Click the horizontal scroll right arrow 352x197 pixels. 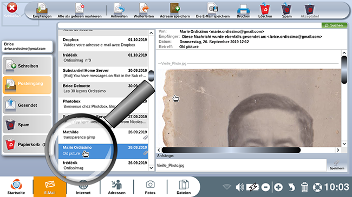[x=338, y=150]
